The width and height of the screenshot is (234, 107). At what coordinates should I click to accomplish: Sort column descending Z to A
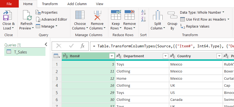(143, 19)
